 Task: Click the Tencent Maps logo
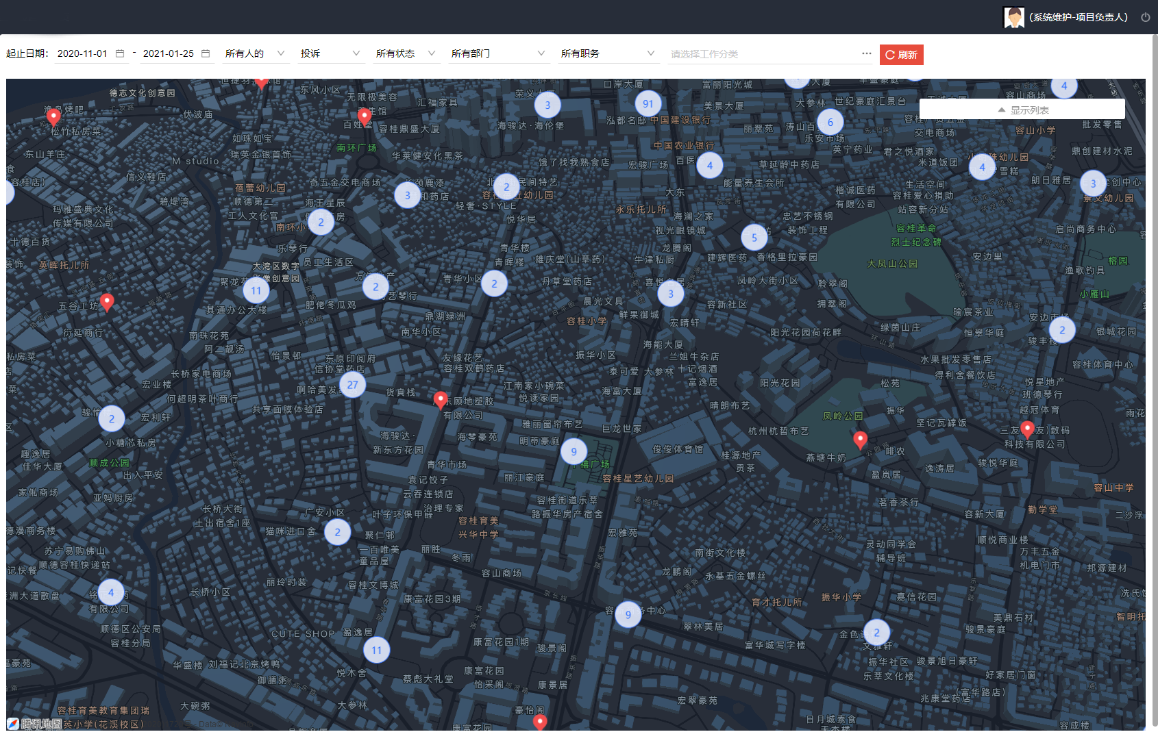click(34, 724)
